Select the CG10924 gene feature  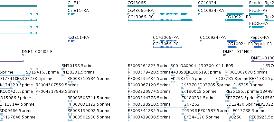[x=221, y=6]
